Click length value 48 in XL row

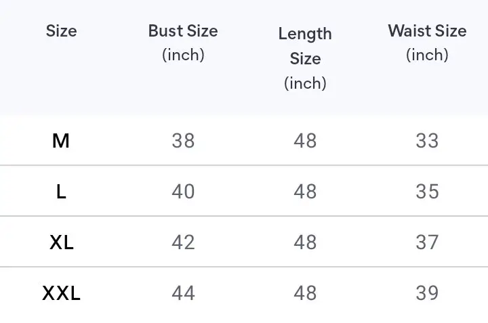(305, 242)
